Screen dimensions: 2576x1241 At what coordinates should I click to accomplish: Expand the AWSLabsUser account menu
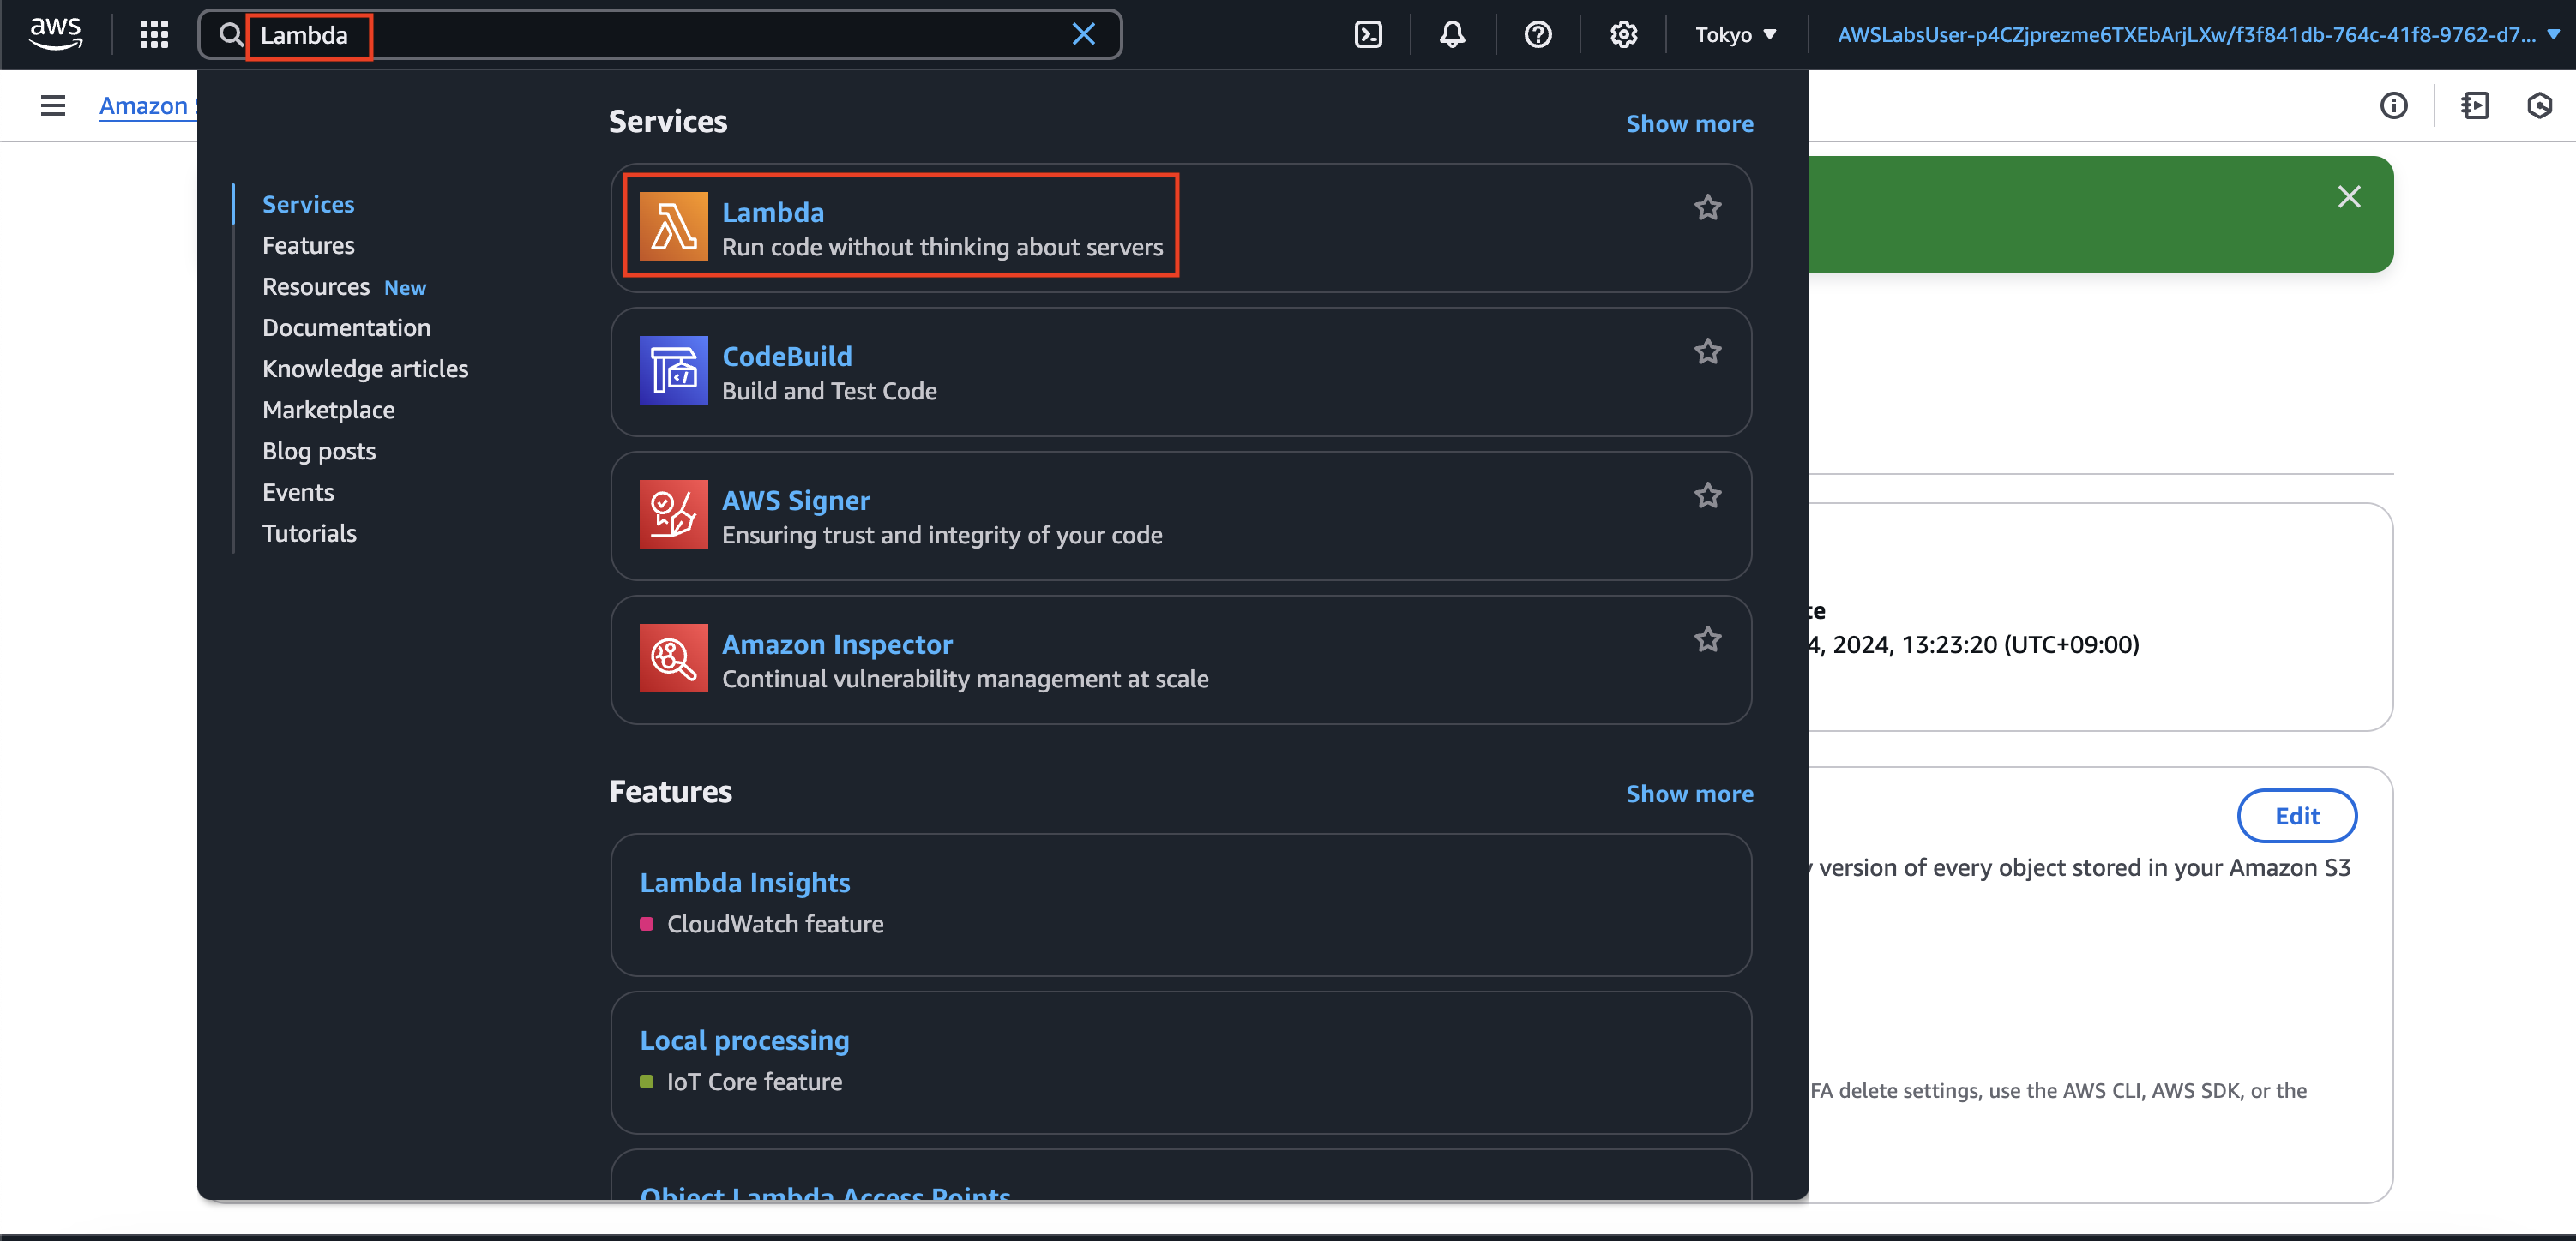coord(2198,35)
